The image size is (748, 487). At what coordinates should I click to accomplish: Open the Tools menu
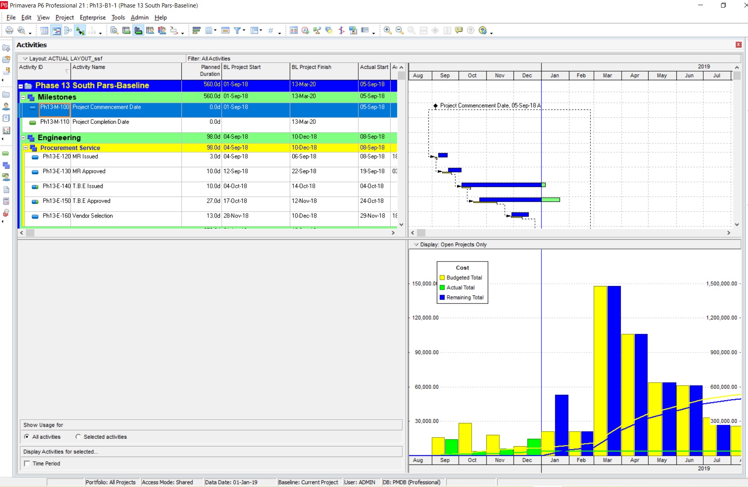coord(118,17)
